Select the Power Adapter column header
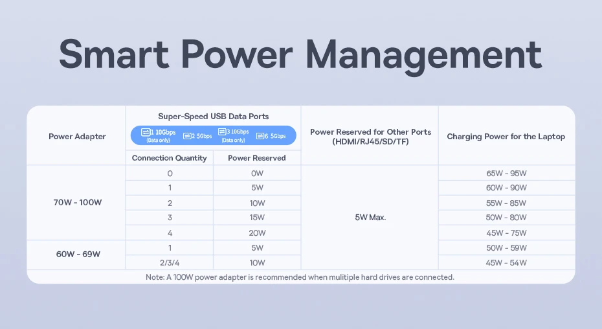The image size is (602, 329). [77, 137]
